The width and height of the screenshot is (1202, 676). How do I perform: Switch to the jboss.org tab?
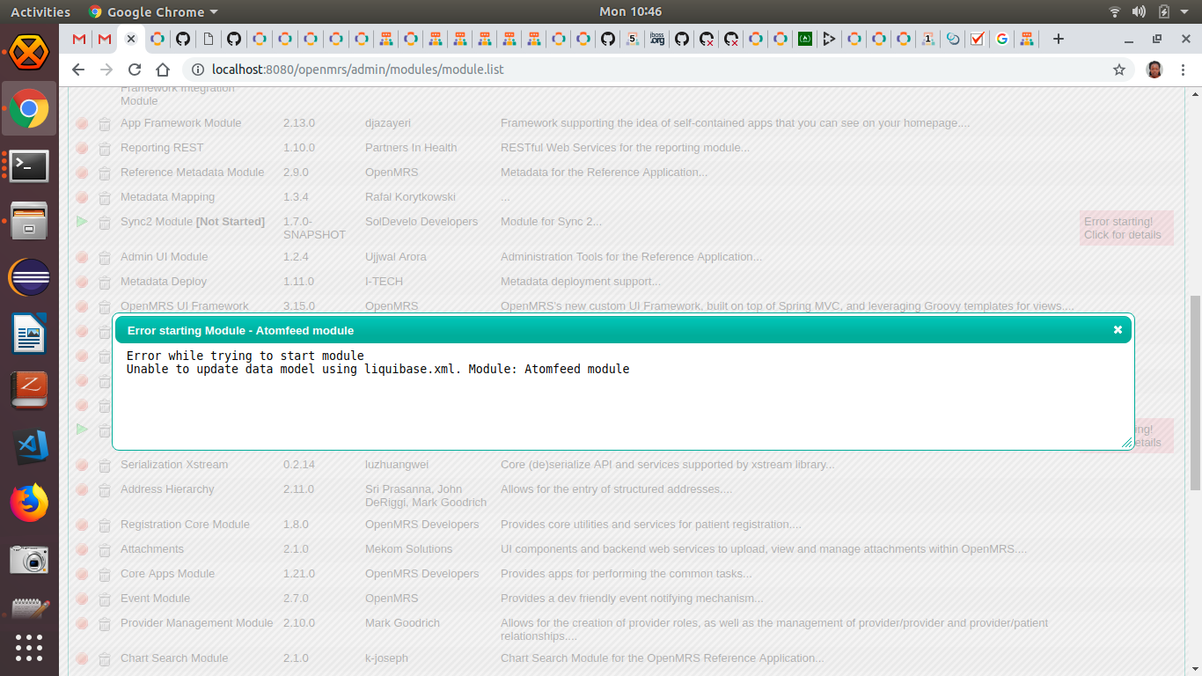tap(657, 39)
